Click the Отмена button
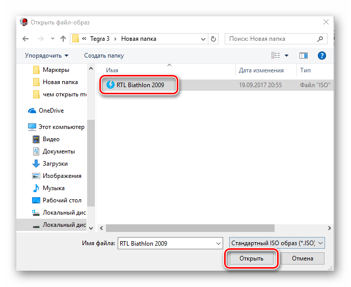Viewport: 351px width, 287px height. click(x=303, y=258)
